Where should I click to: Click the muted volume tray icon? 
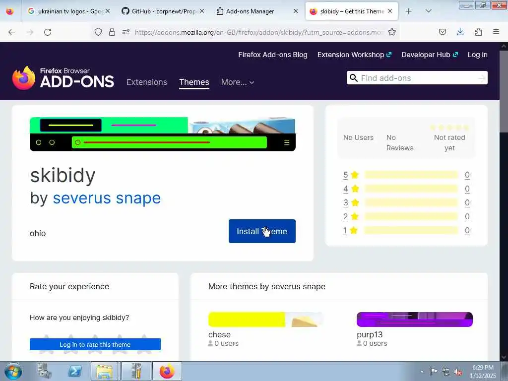[x=458, y=372]
